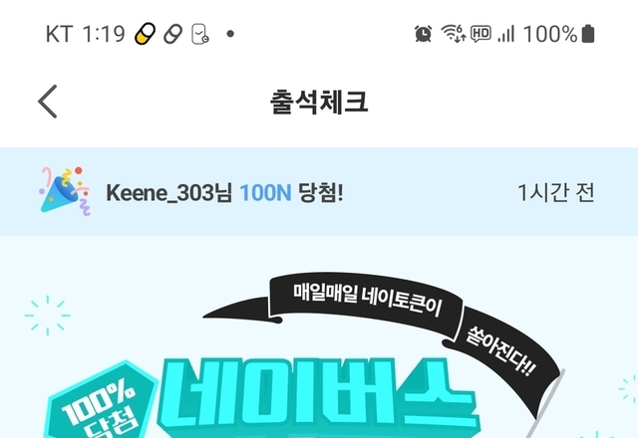Tap the alarm clock status icon
The width and height of the screenshot is (638, 438).
pyautogui.click(x=423, y=34)
